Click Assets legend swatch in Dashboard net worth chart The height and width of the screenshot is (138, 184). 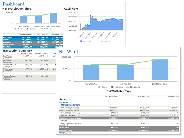coord(16,29)
